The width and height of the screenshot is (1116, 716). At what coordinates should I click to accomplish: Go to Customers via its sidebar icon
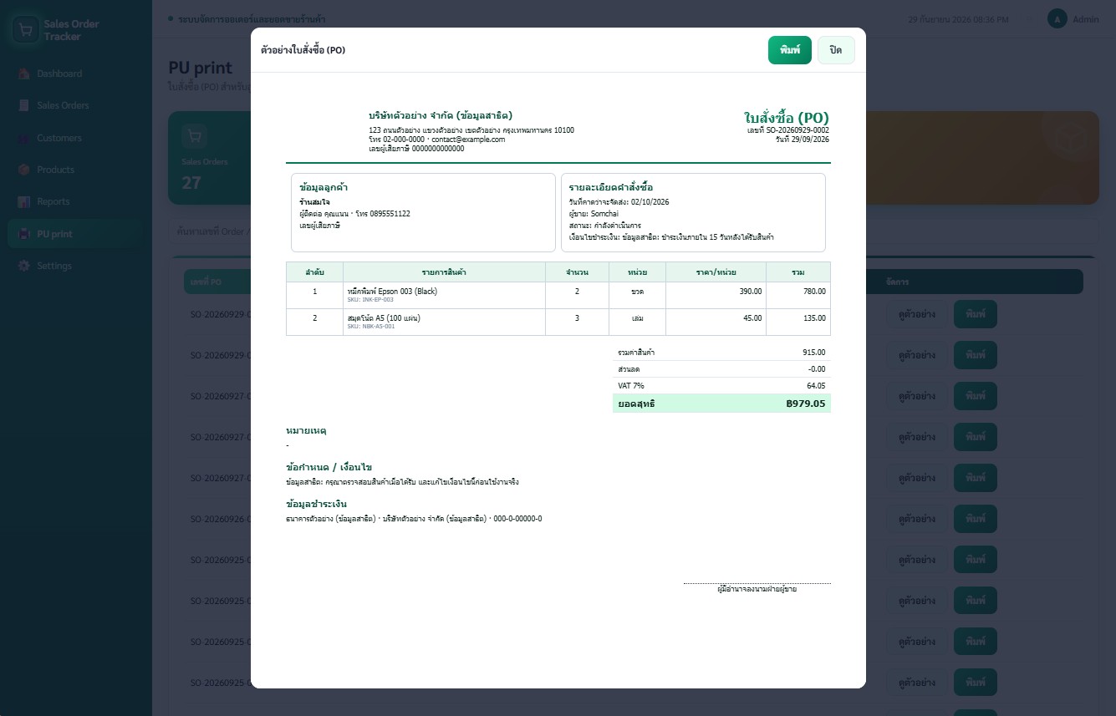(x=23, y=138)
